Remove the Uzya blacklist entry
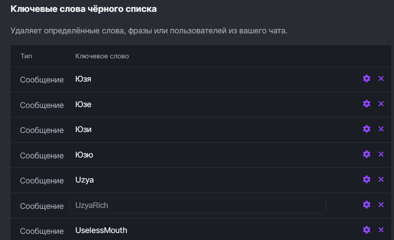This screenshot has height=240, width=394. (381, 179)
